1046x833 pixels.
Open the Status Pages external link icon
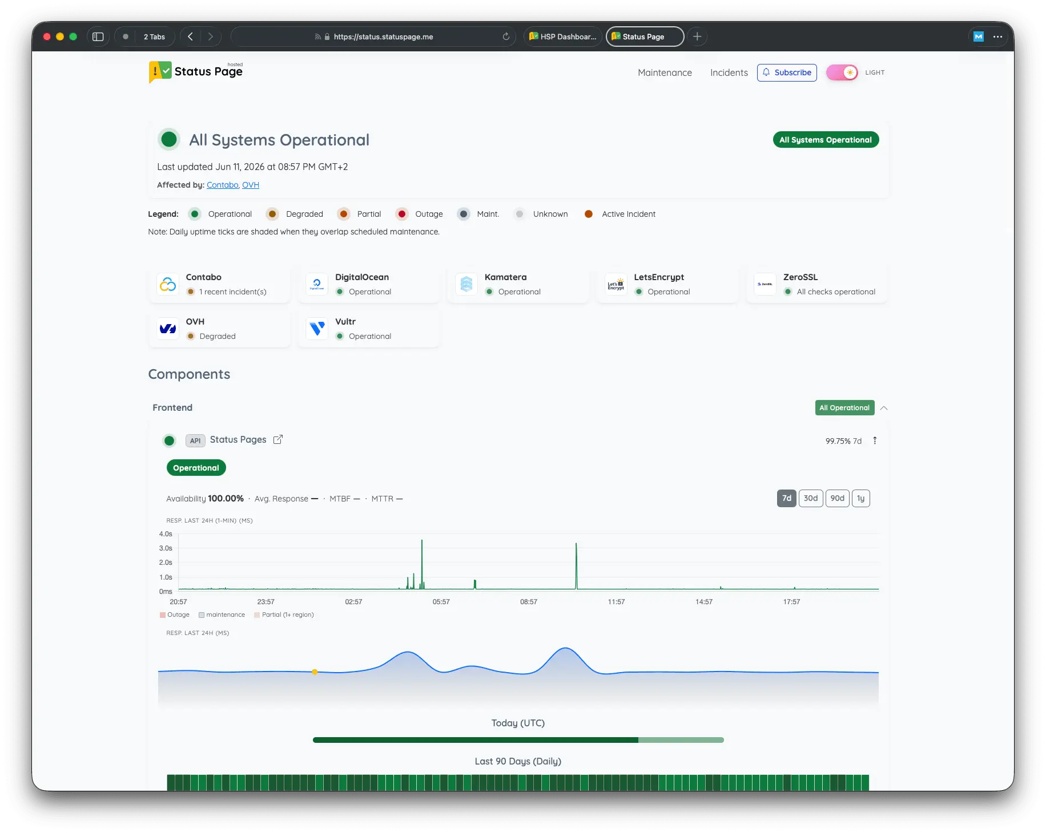pos(278,439)
